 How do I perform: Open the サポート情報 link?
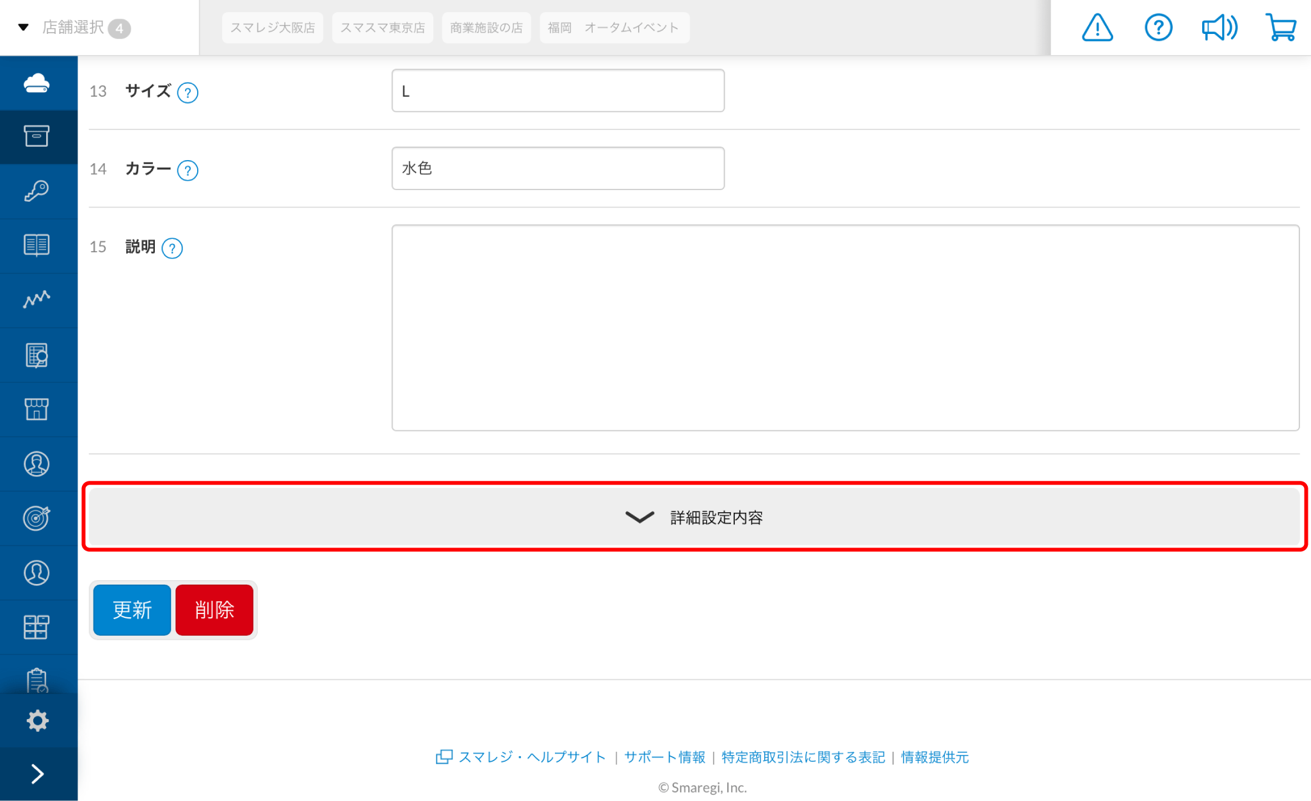click(664, 757)
